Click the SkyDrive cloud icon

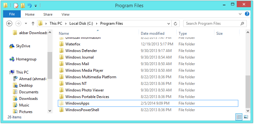12,46
